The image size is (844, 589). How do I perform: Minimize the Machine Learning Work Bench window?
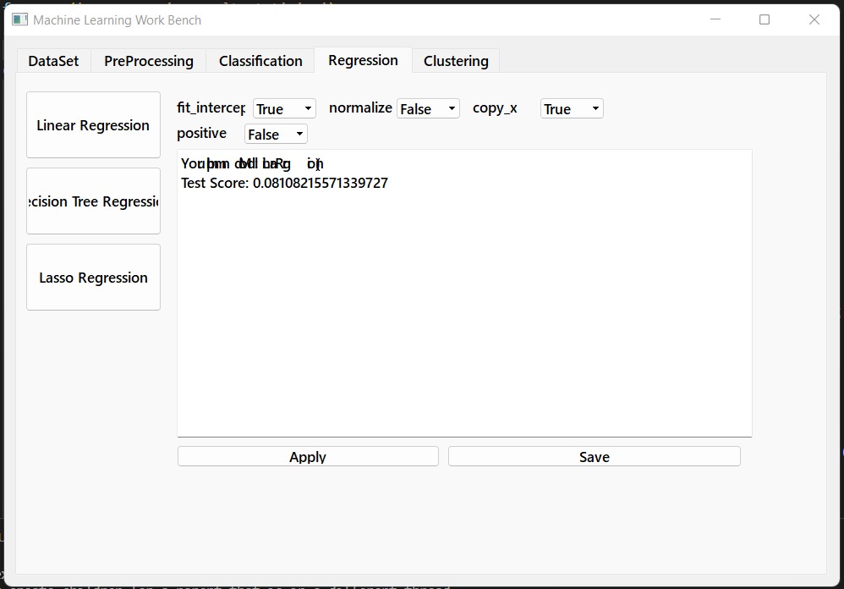pyautogui.click(x=715, y=19)
